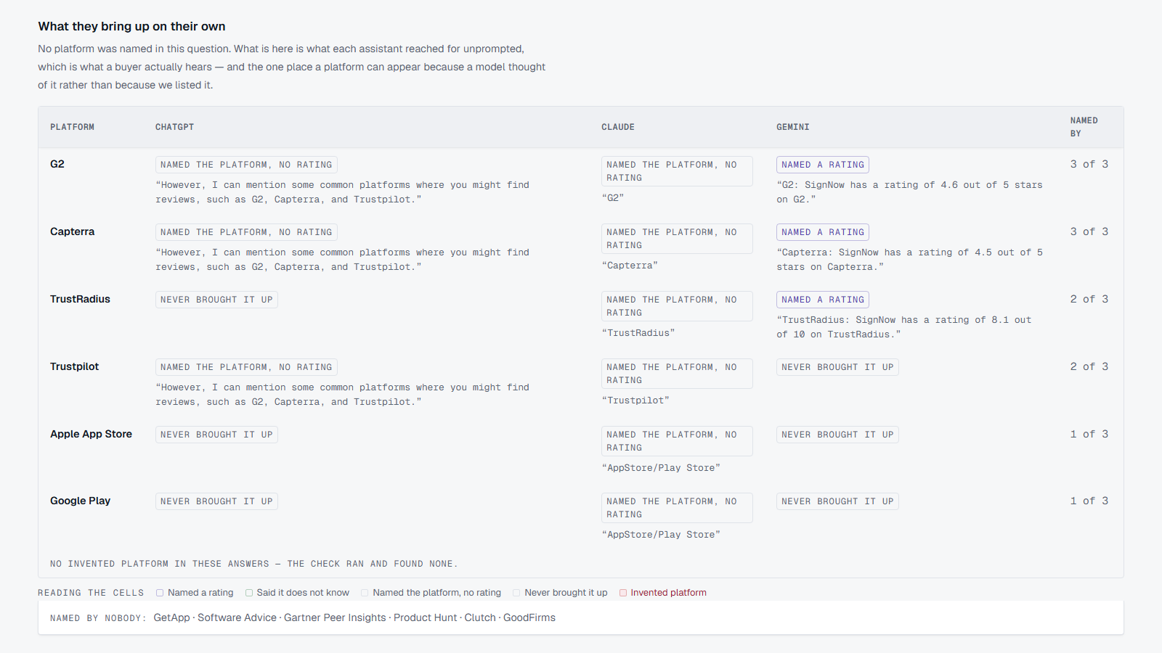Click ChatGPT's "Named the platform, no rating" badge for G2
Image resolution: width=1162 pixels, height=653 pixels.
246,165
